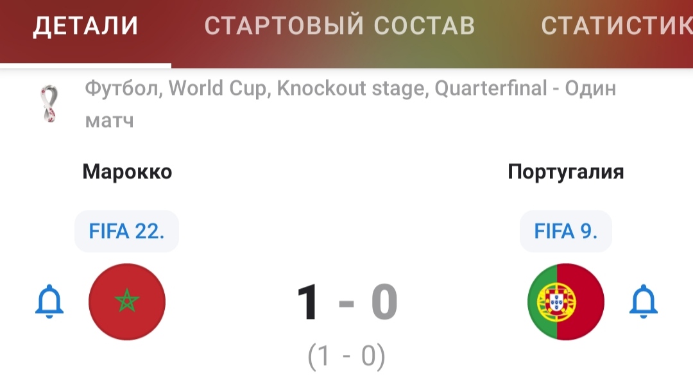Tap Morocco's bold score digit 1
693x387 pixels.
click(x=307, y=302)
